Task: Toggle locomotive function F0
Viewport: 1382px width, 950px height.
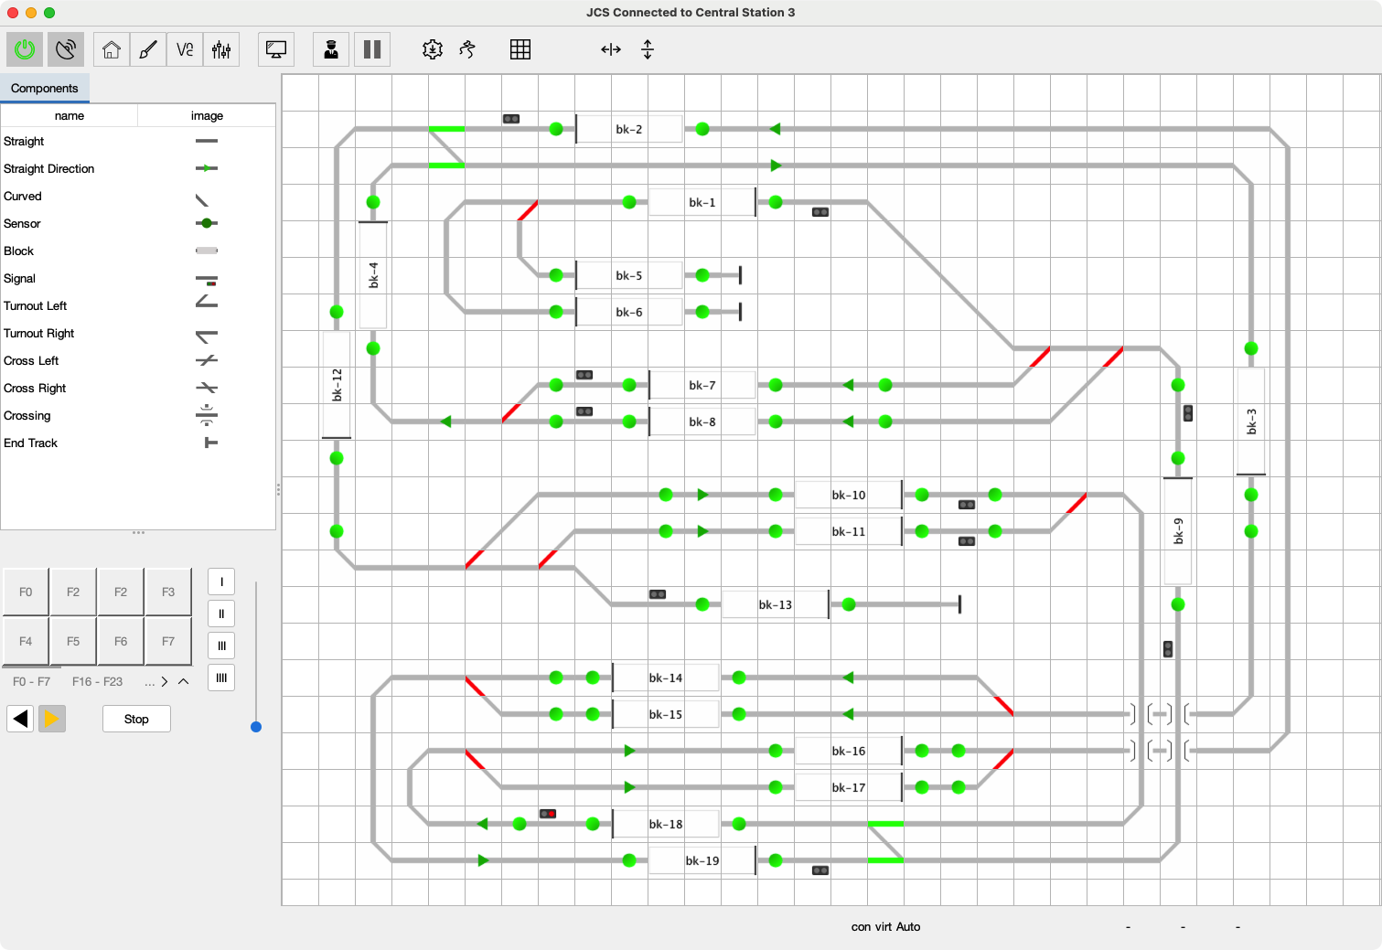Action: (26, 592)
